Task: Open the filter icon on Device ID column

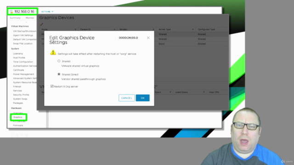Action: pyautogui.click(x=114, y=29)
